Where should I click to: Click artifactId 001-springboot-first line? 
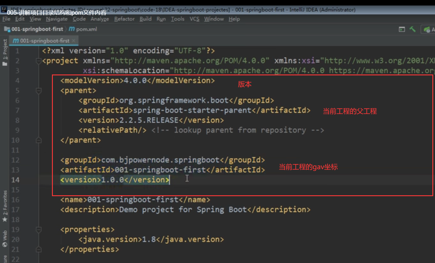click(163, 170)
